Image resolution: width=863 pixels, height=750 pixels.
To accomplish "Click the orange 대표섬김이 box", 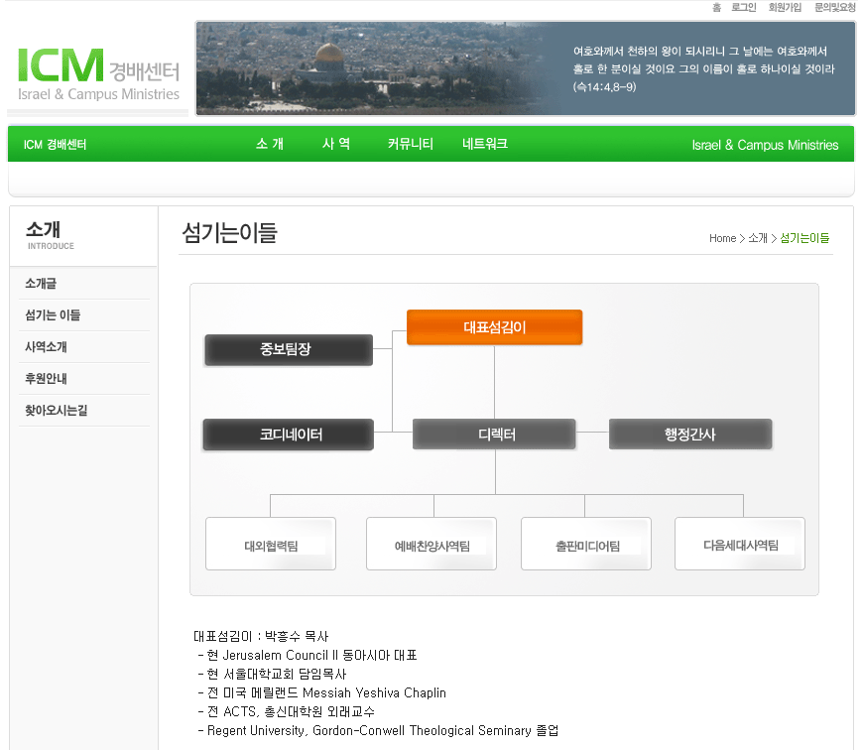I will pos(494,327).
